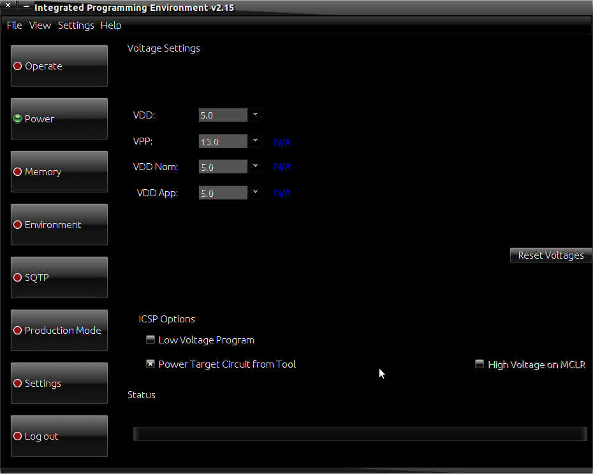Minimize the window using the dash button
The image size is (593, 474).
(x=26, y=6)
